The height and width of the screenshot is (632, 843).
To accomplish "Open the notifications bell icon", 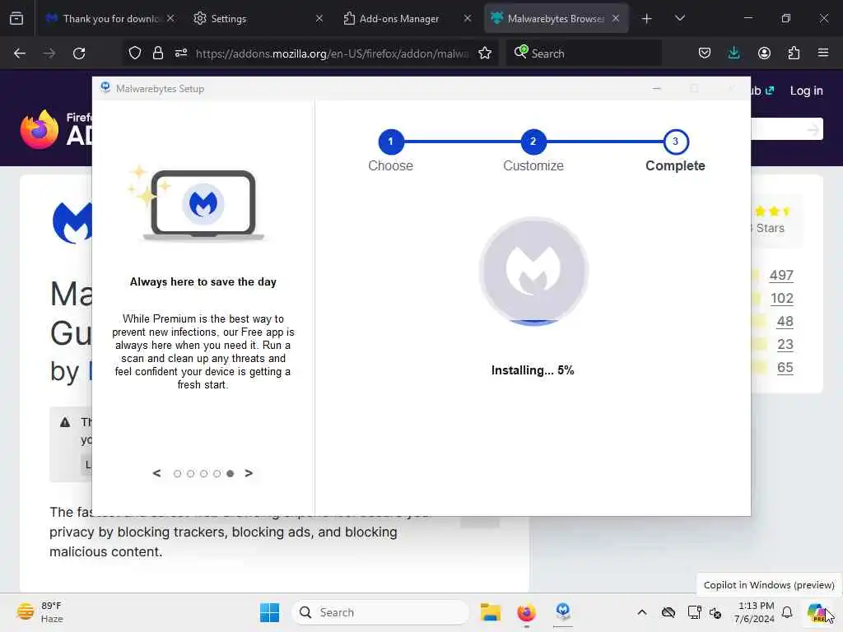I will point(787,612).
